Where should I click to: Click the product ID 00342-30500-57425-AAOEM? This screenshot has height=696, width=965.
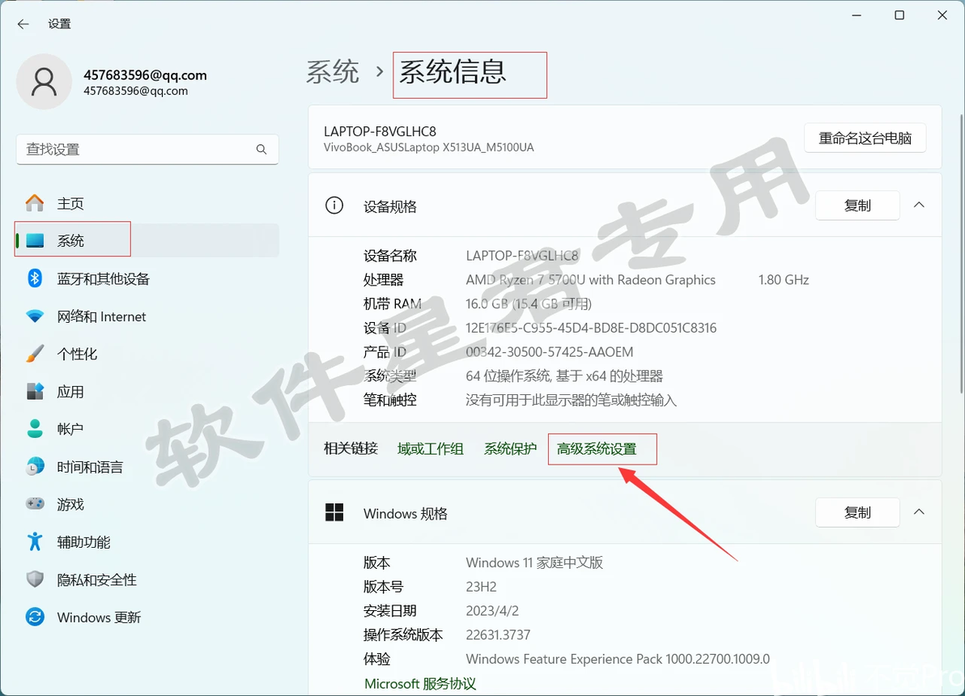(550, 352)
